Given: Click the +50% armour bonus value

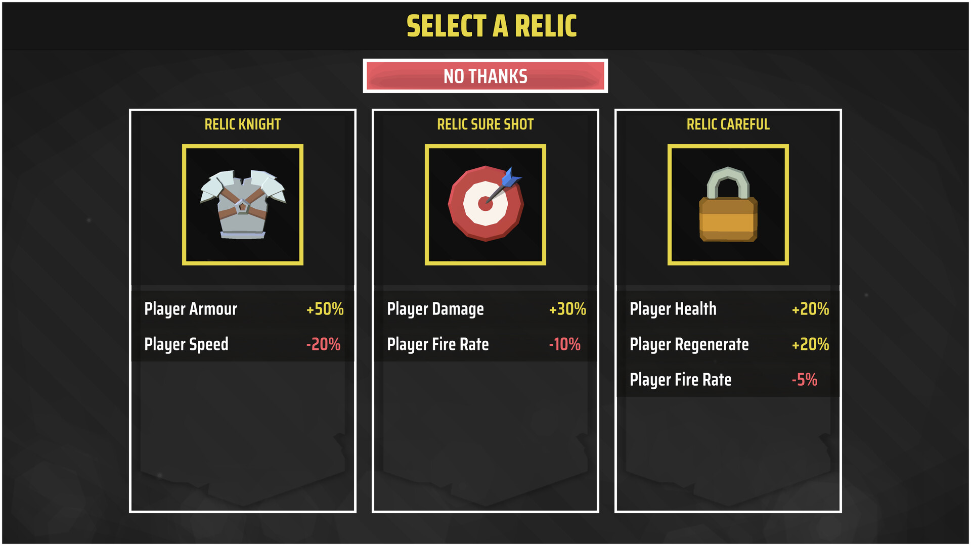Looking at the screenshot, I should click(325, 309).
